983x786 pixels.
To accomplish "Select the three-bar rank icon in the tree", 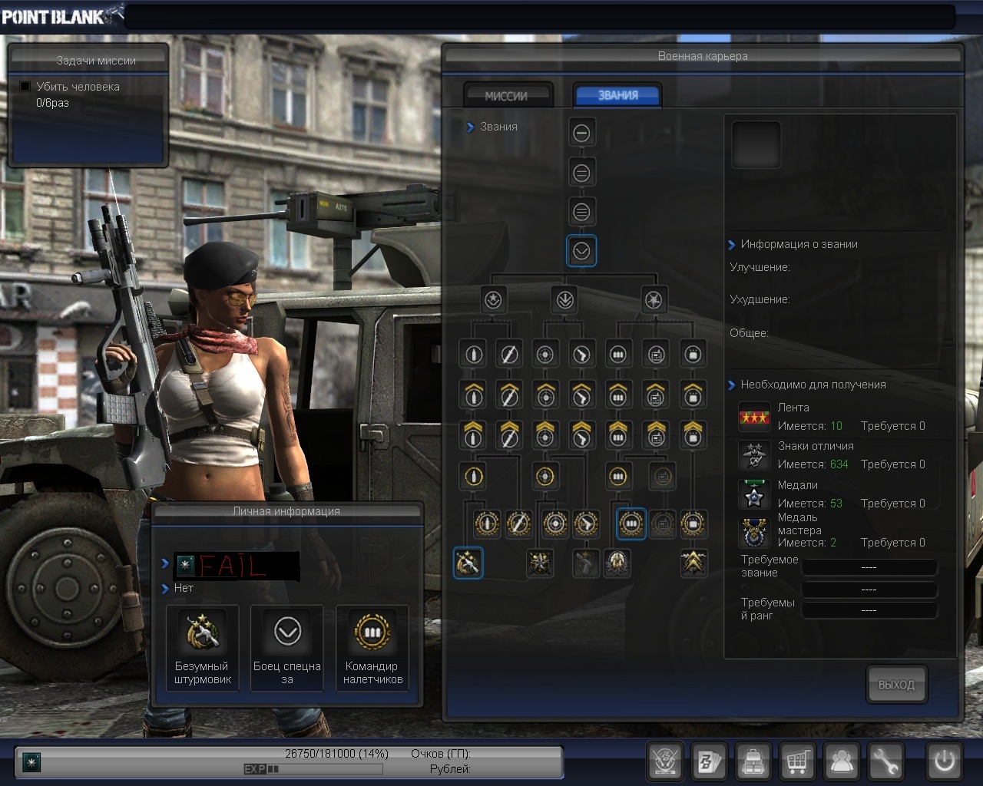I will coord(581,211).
